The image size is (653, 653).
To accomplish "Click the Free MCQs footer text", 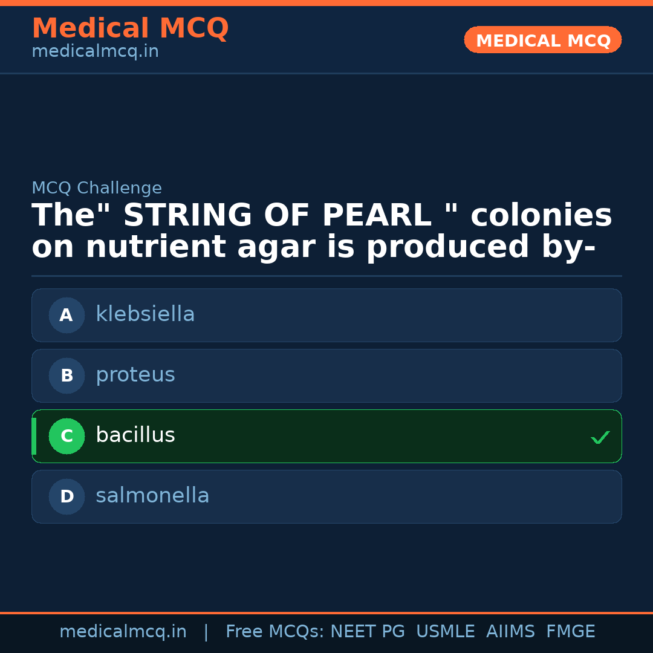I will (275, 632).
